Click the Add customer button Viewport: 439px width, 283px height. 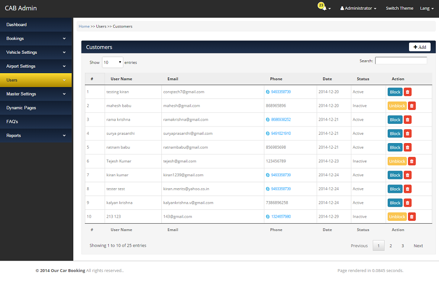(420, 47)
